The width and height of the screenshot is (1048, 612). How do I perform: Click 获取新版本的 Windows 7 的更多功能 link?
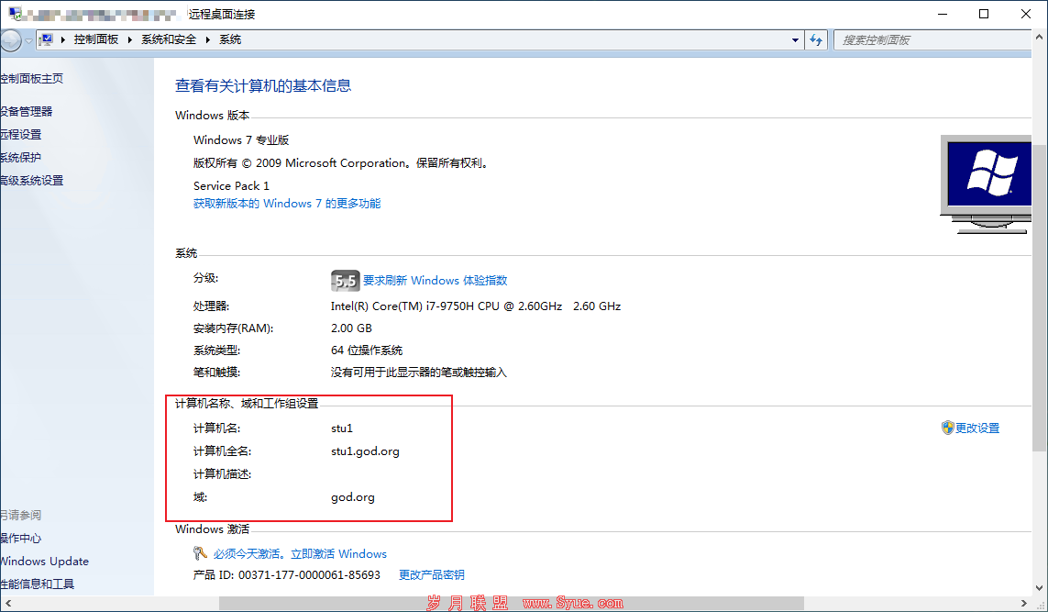pos(287,204)
